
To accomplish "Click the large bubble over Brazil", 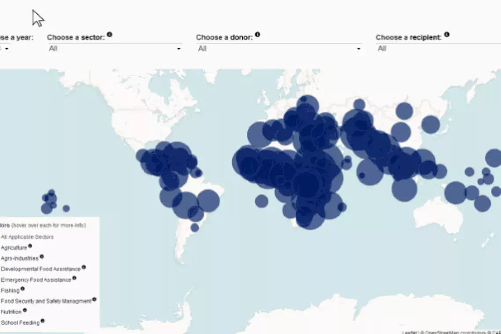I will click(x=208, y=201).
